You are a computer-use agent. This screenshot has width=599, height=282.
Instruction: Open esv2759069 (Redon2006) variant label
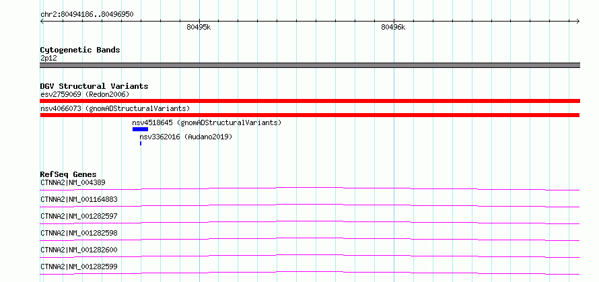click(85, 94)
